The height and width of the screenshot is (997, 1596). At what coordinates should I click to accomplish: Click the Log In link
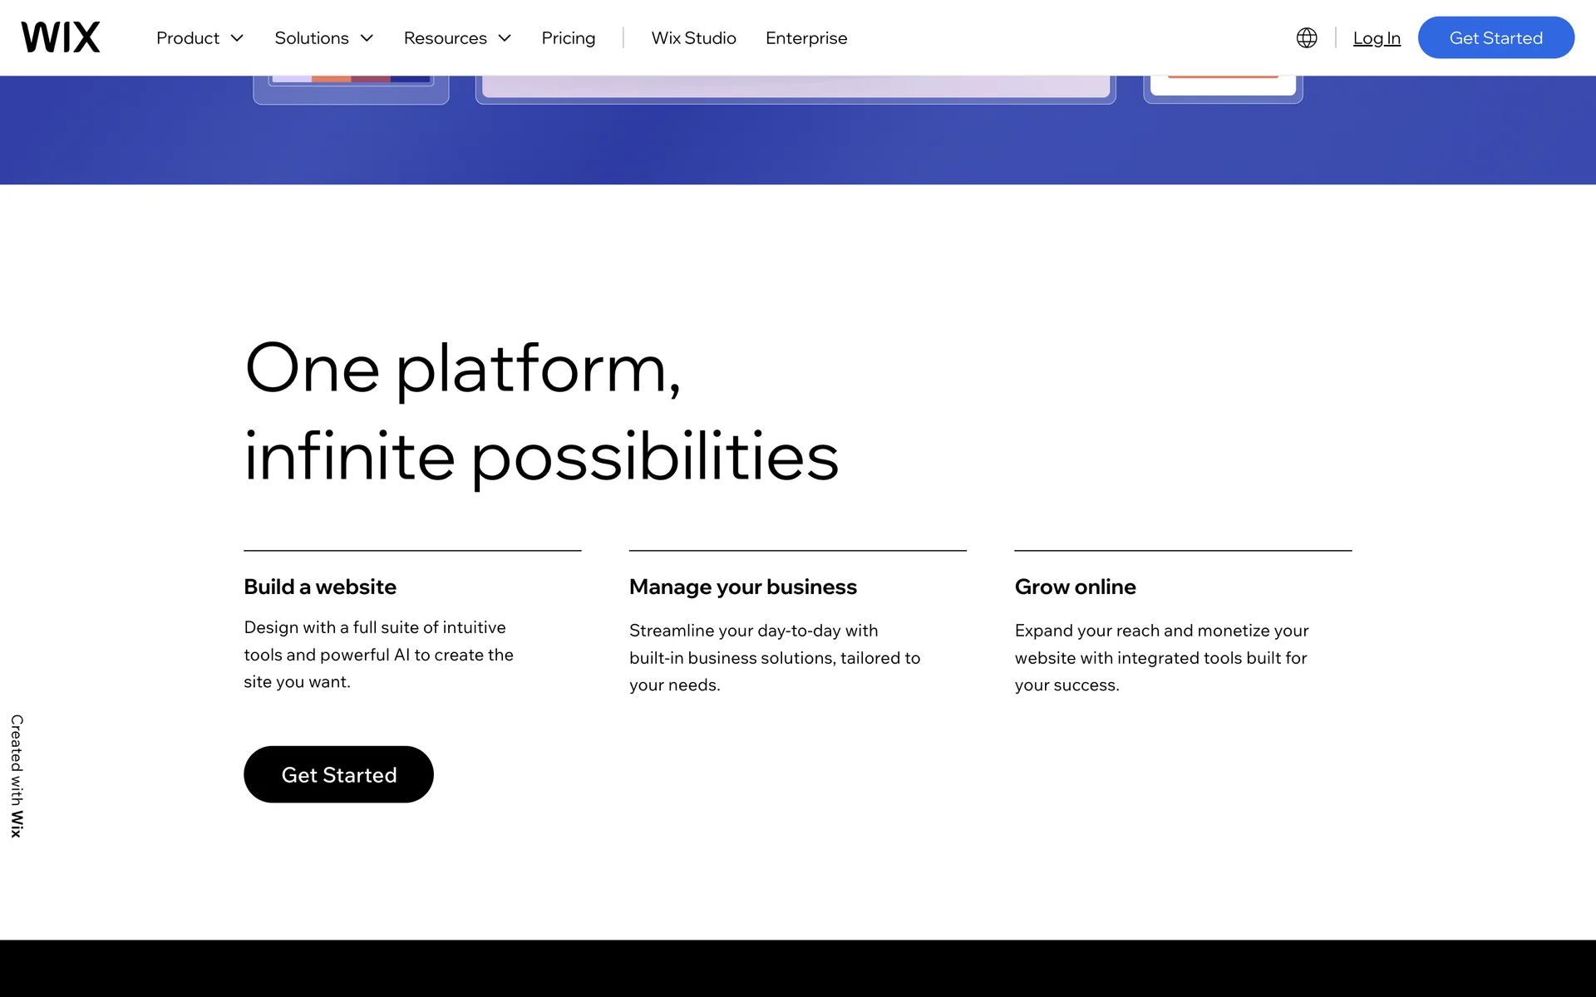pyautogui.click(x=1376, y=38)
